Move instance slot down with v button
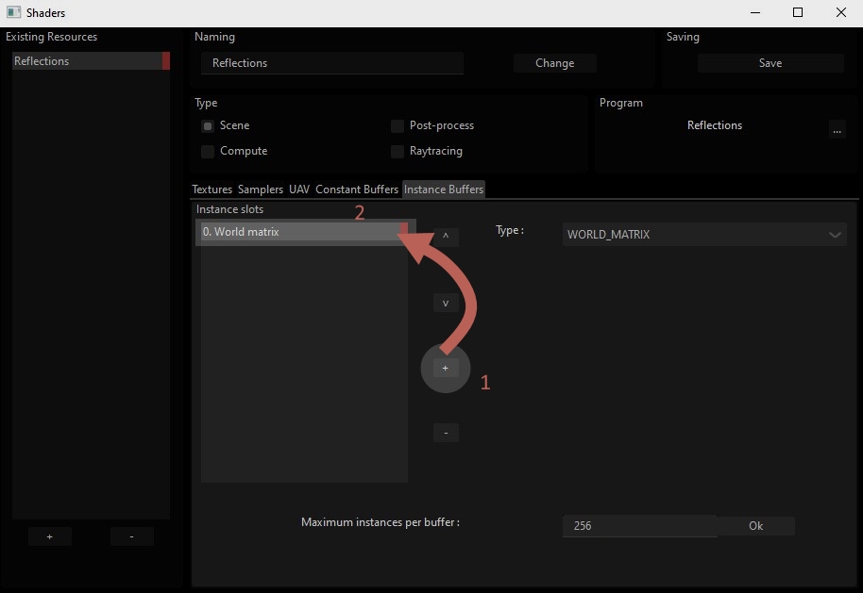This screenshot has width=863, height=593. 446,303
